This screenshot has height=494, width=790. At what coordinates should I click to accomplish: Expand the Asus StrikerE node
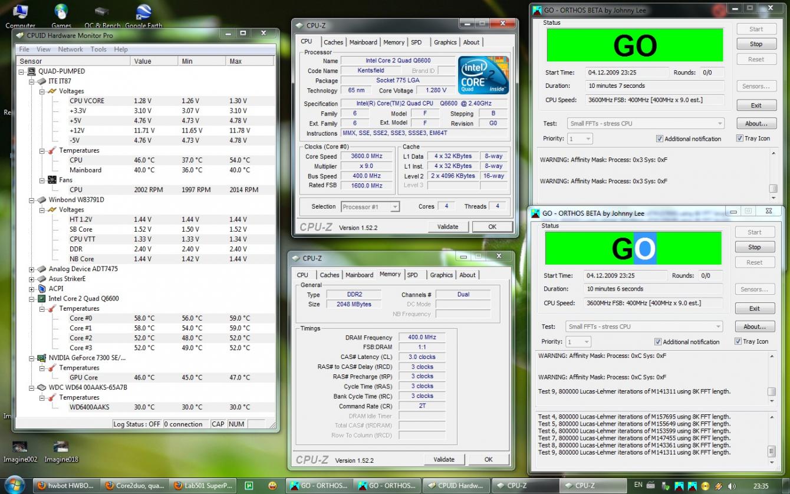click(x=32, y=279)
